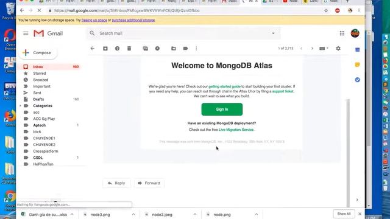Viewport: 390px width, 219px height.
Task: Launch Opera Browser from the desktop
Action: click(10, 40)
